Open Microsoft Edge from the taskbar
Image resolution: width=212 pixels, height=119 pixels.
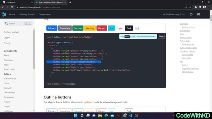click(106, 116)
